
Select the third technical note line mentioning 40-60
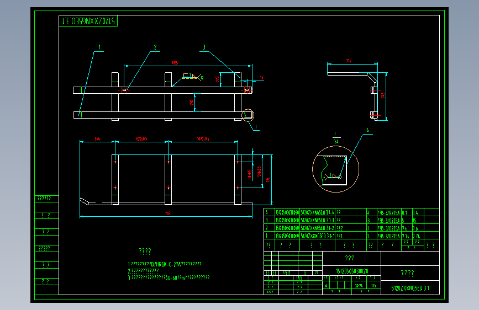click(x=169, y=277)
